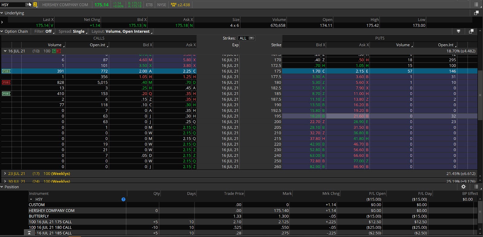The height and width of the screenshot is (237, 483).
Task: Click the call ask 3.80 at the 172.5 strike
Action: 187,66
